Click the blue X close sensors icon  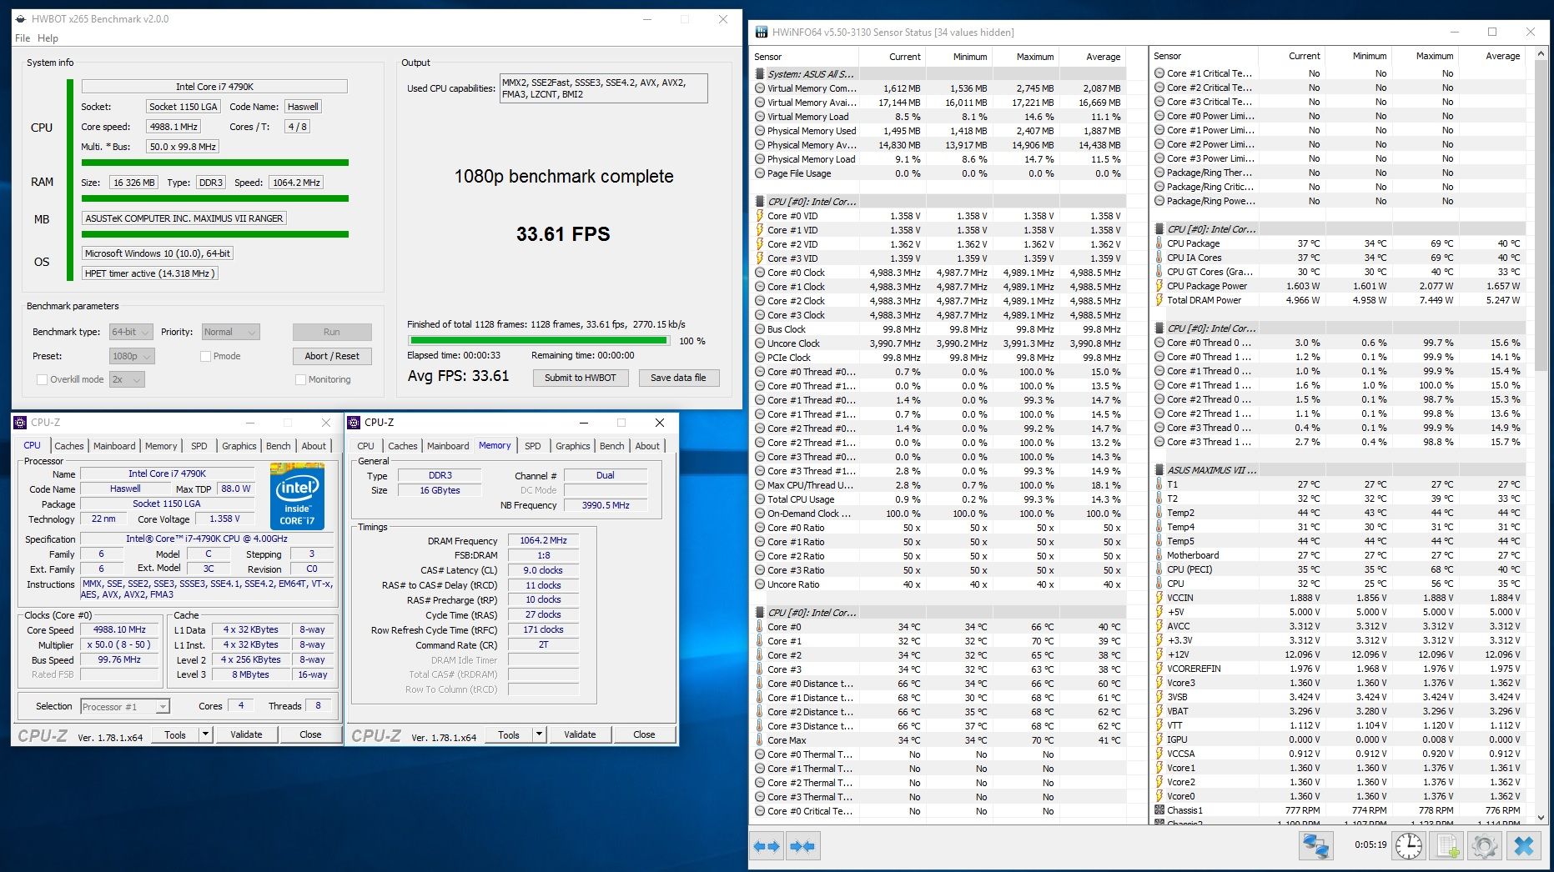[x=1523, y=846]
